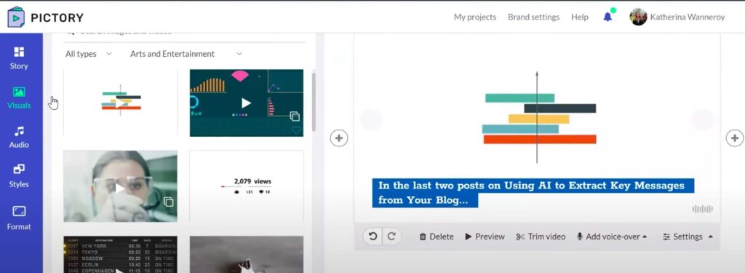Favorite the teal dashboard video heart

coord(296,130)
